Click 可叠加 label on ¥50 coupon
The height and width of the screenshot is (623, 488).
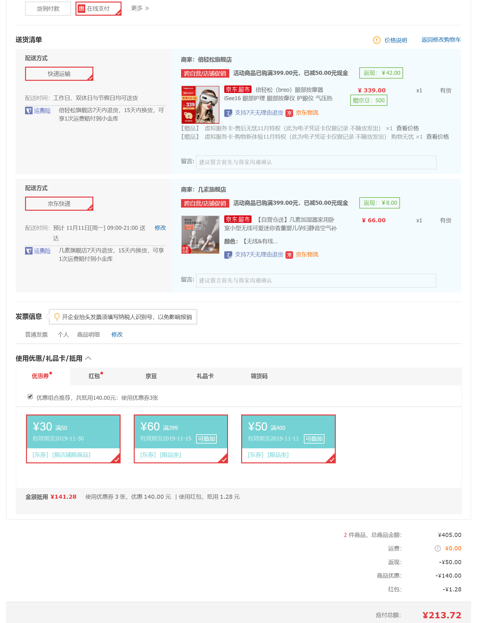[x=314, y=439]
